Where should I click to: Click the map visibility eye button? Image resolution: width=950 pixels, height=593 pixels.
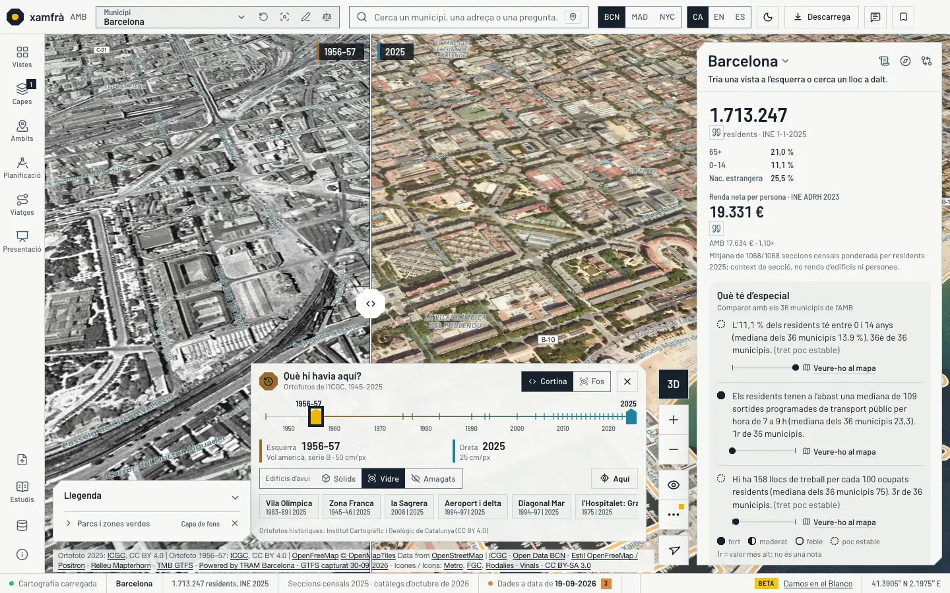tap(674, 485)
